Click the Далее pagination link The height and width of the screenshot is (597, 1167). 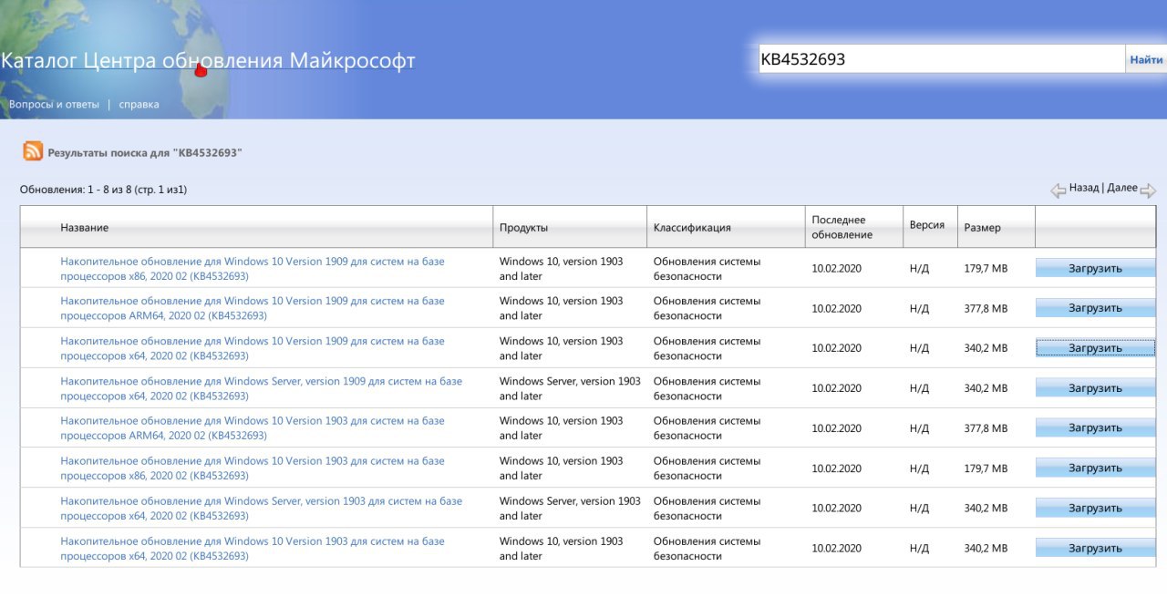click(1122, 188)
